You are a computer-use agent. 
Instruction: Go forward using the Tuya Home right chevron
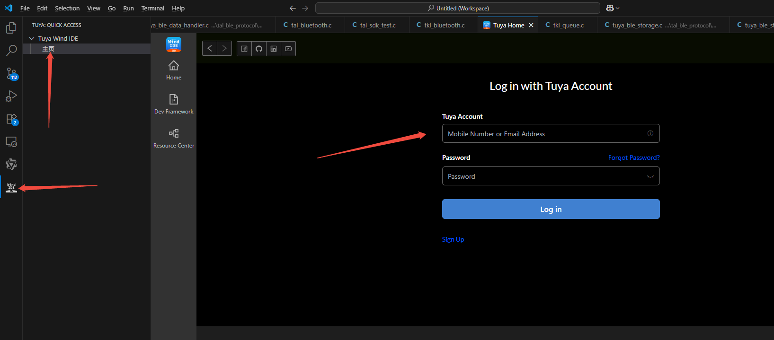click(x=224, y=48)
